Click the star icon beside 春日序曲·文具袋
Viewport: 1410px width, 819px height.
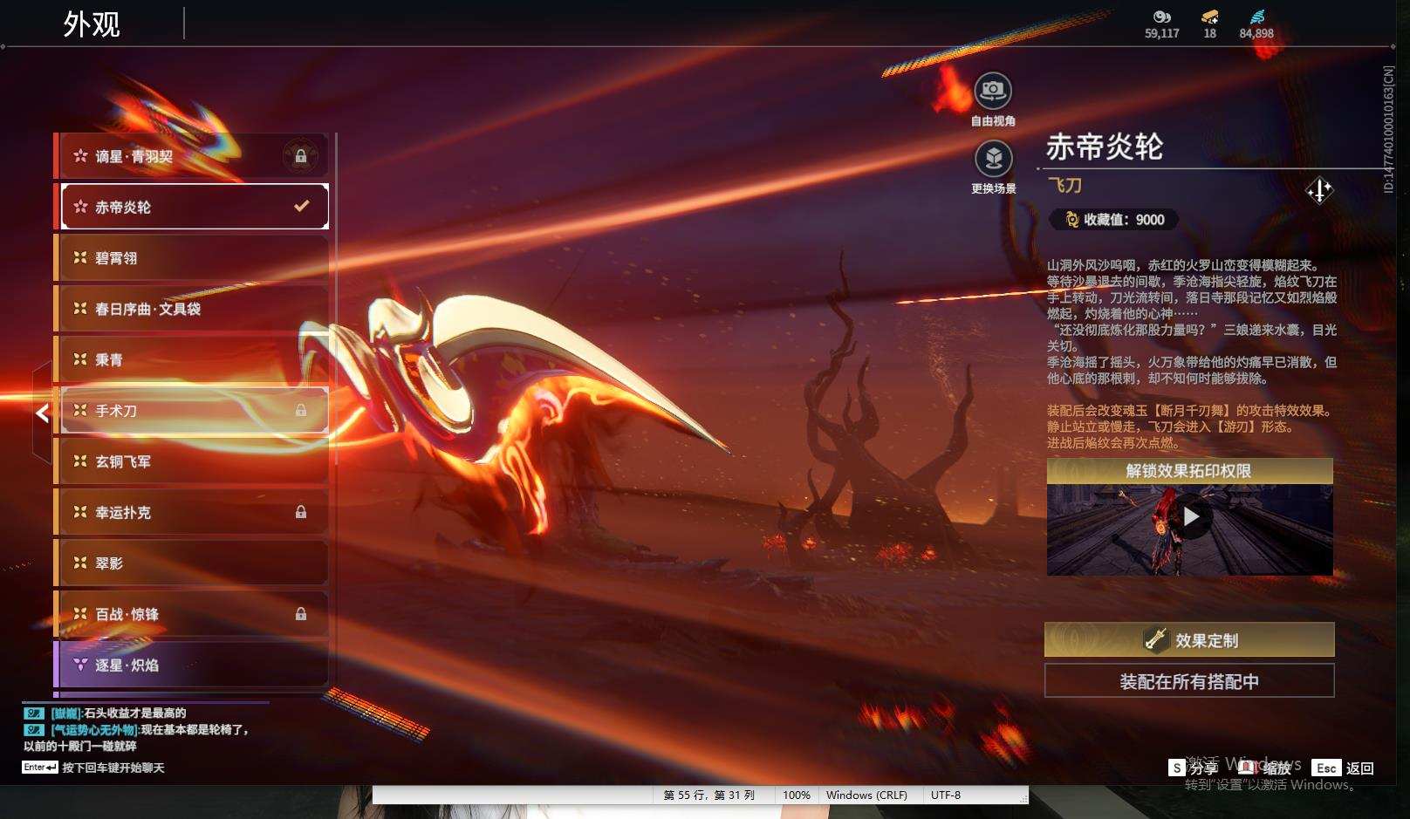point(80,308)
